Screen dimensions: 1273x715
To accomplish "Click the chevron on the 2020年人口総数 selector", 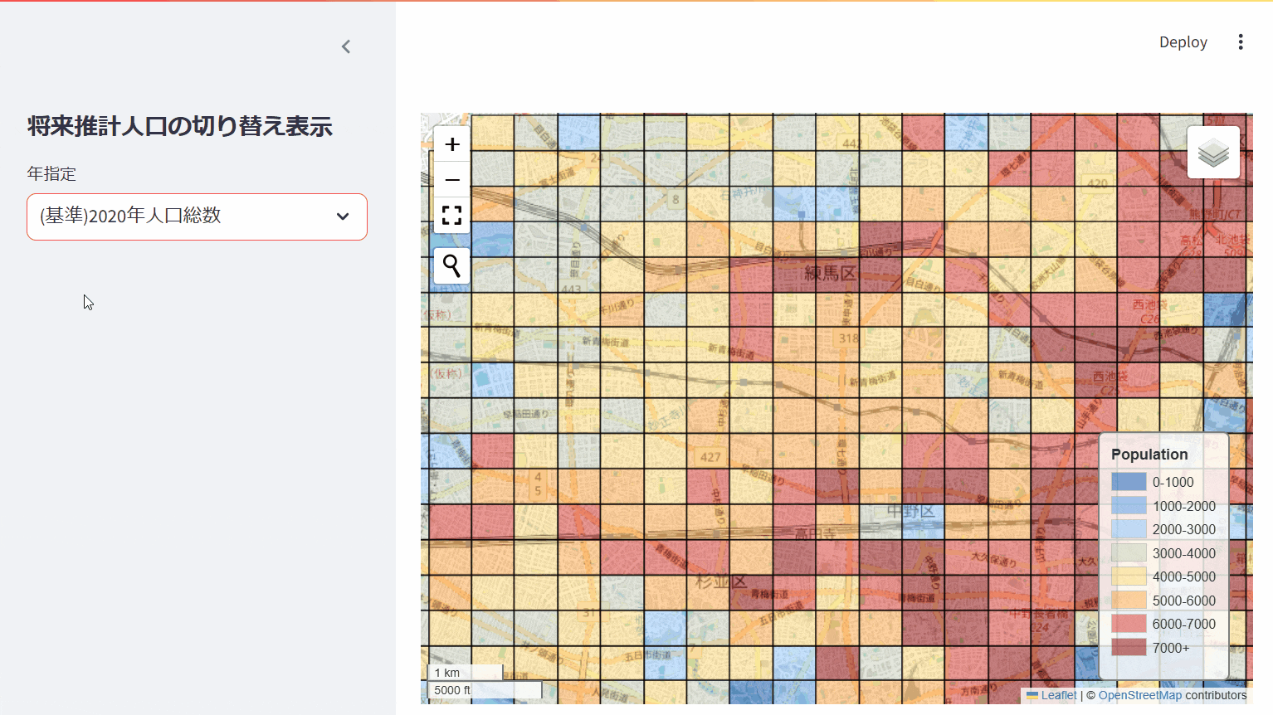I will [x=343, y=216].
